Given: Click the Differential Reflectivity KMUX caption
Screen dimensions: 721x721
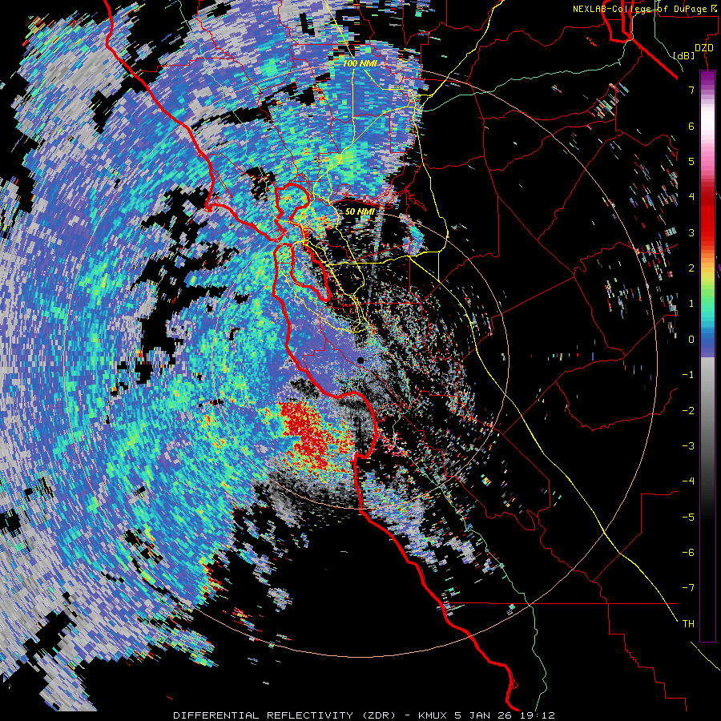Looking at the screenshot, I should click(x=365, y=715).
